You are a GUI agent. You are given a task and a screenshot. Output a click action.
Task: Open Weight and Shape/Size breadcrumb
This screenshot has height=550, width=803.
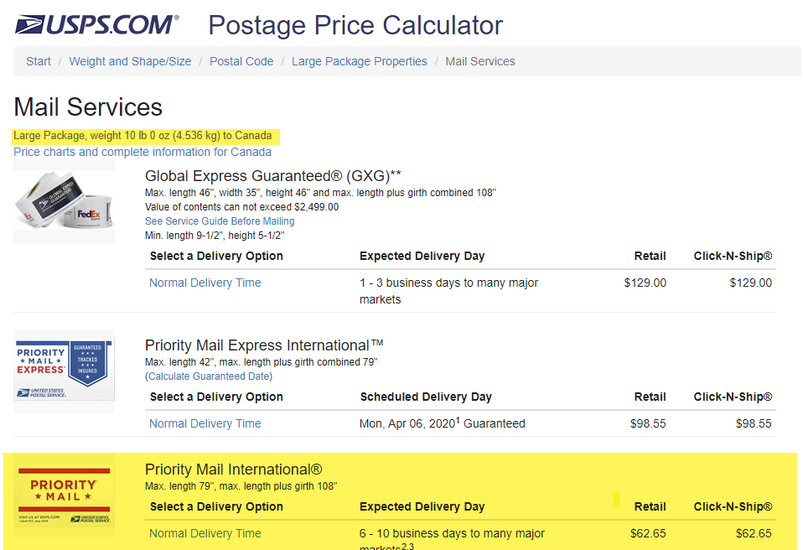click(x=130, y=61)
